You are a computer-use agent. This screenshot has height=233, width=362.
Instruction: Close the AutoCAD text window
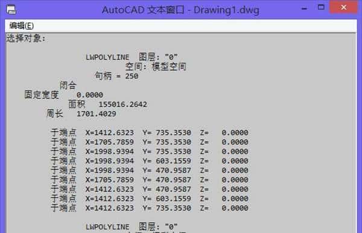pos(343,7)
